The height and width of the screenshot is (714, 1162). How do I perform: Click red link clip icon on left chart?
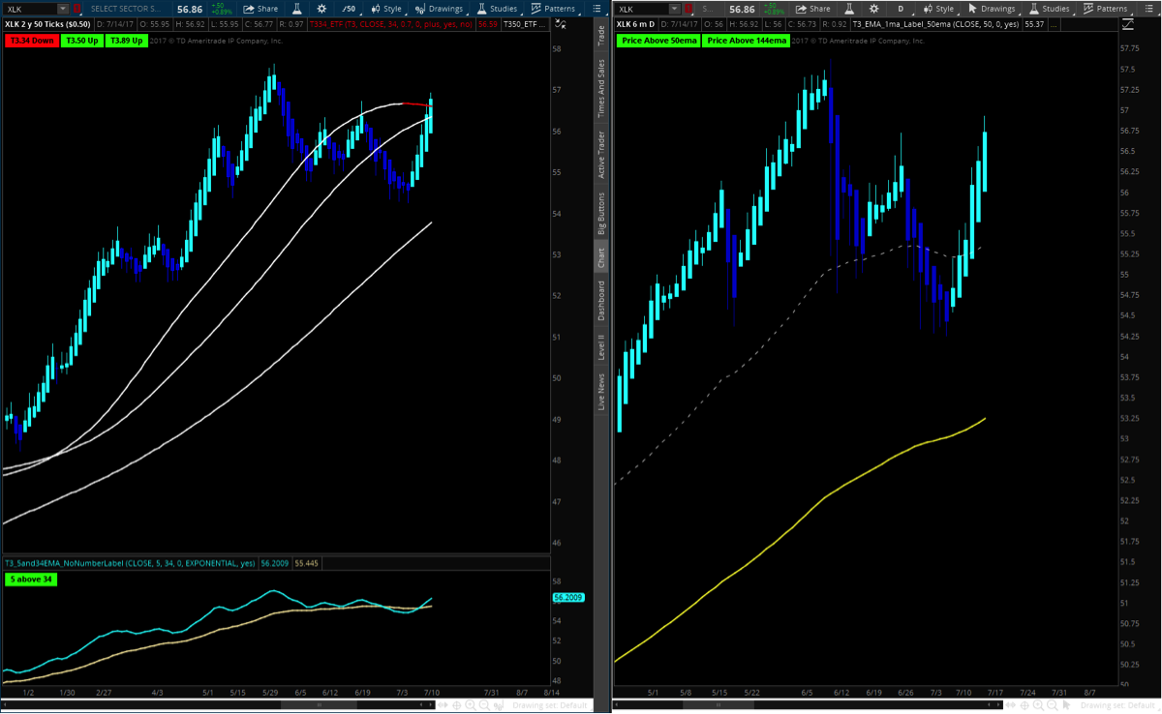[76, 9]
